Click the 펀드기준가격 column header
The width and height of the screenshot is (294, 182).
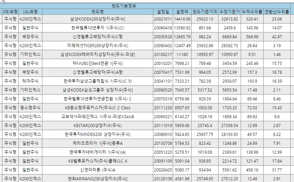(x=205, y=12)
